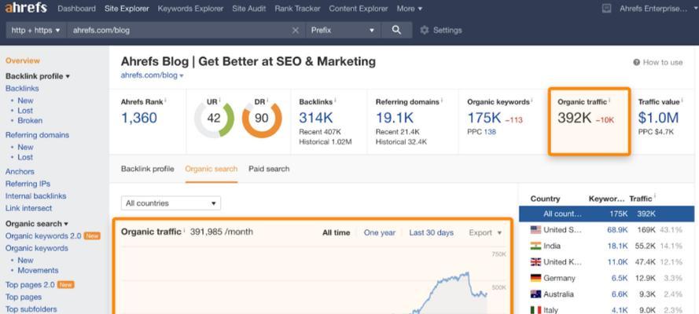699x314 pixels.
Task: Open the All countries dropdown
Action: point(171,203)
